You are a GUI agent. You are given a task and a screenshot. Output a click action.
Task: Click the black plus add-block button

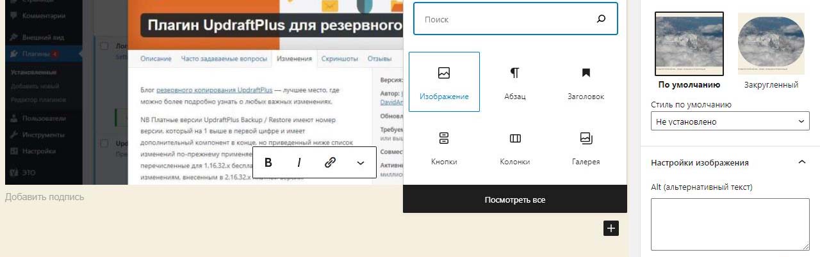[x=611, y=228]
